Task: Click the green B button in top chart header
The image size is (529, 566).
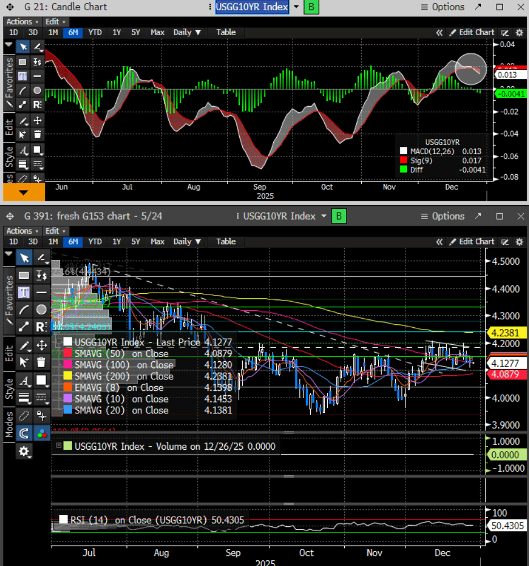Action: point(311,7)
